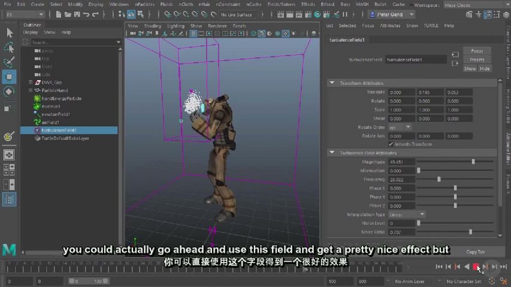Open the Interpolation Type Linear dropdown
The width and height of the screenshot is (511, 287).
(x=407, y=215)
